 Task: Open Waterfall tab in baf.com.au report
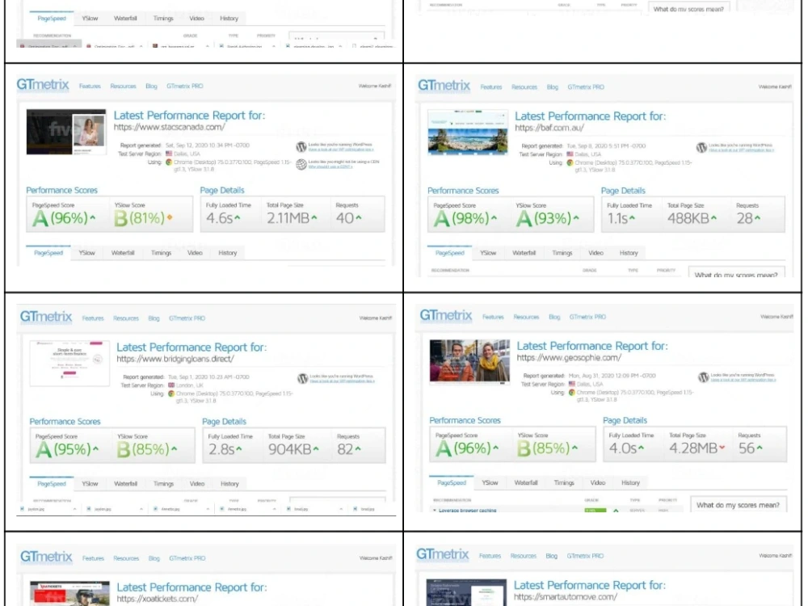524,253
